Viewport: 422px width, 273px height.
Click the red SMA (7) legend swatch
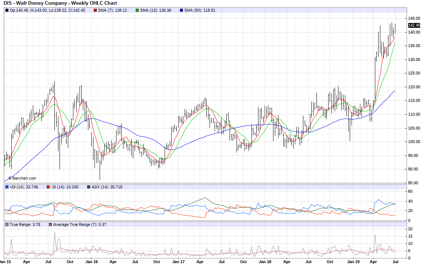(x=95, y=11)
